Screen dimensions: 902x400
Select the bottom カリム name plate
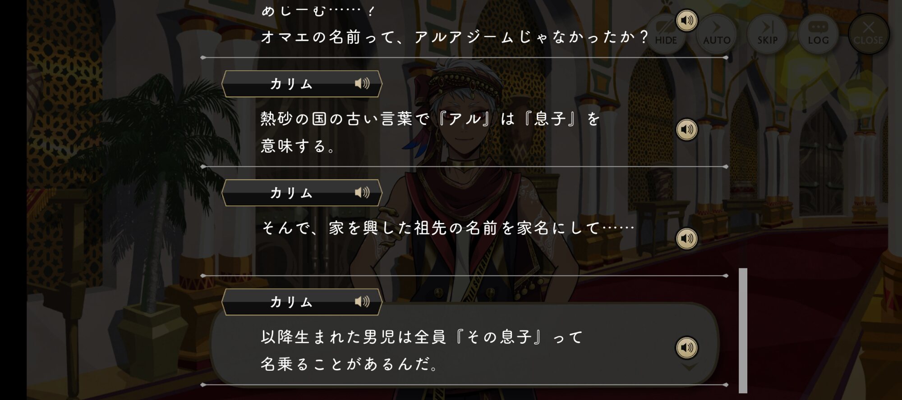[302, 302]
